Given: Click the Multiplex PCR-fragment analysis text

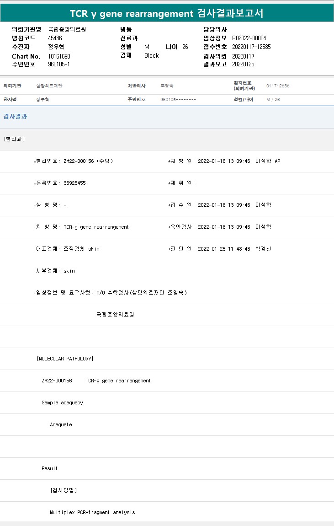Looking at the screenshot, I should point(92,512).
